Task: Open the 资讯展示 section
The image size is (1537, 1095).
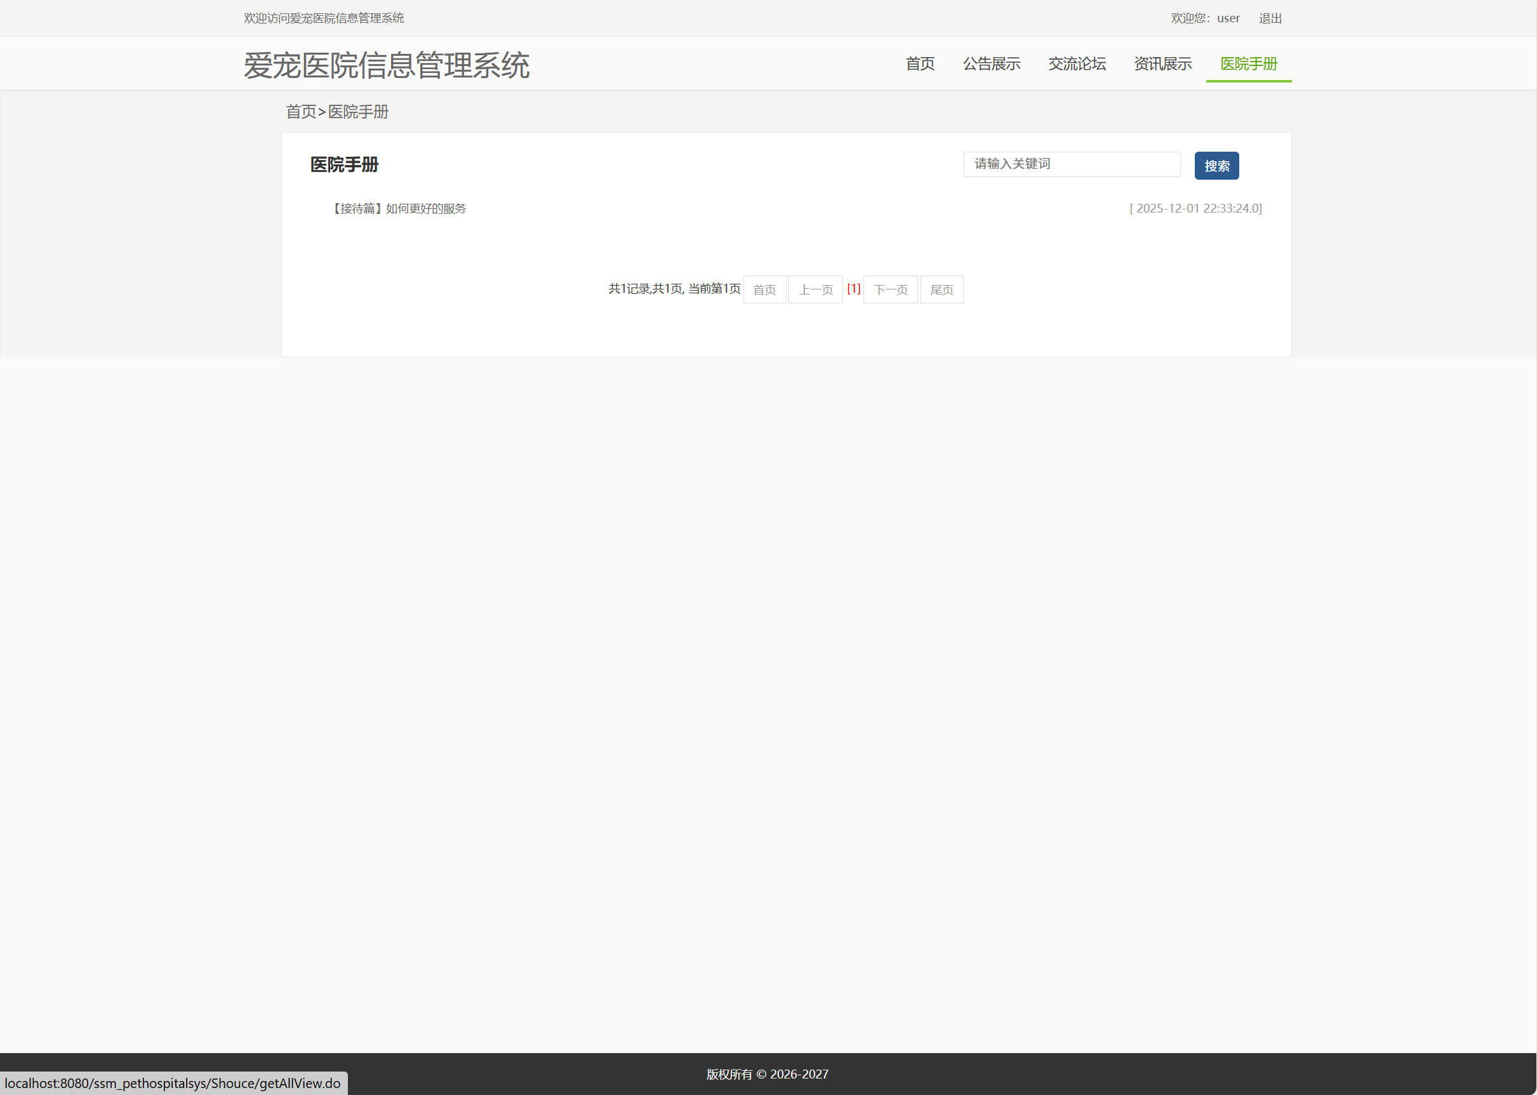Action: coord(1162,64)
